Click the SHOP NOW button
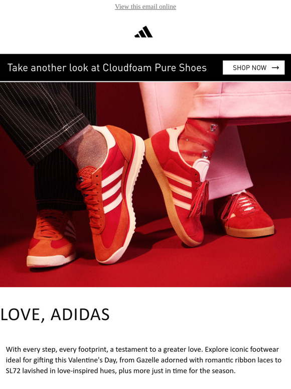The height and width of the screenshot is (389, 291). point(253,67)
